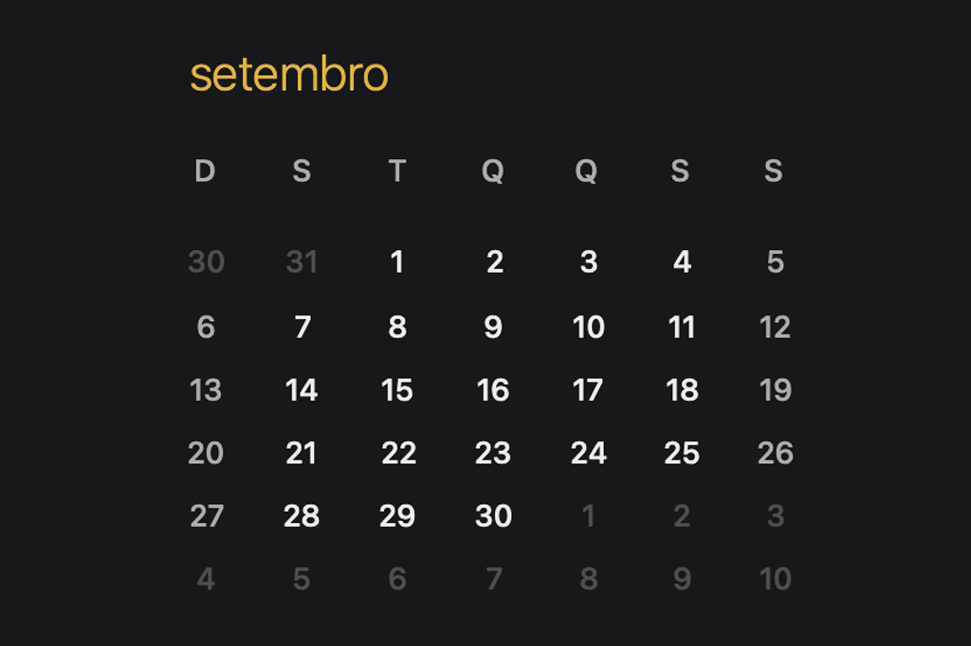Select September 1 in the calendar
Viewport: 971px width, 646px height.
[x=397, y=262]
